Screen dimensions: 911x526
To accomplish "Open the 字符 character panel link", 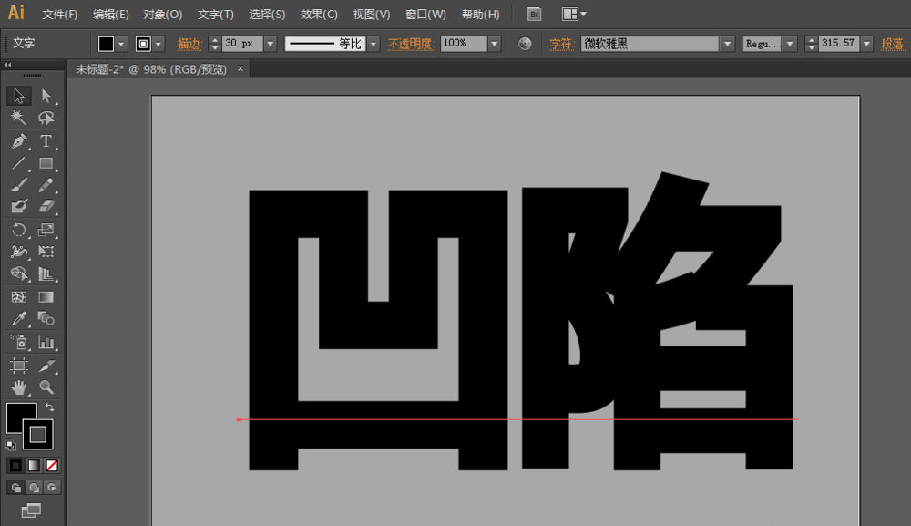I will coord(561,44).
